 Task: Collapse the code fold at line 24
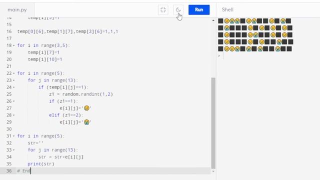pos(14,87)
